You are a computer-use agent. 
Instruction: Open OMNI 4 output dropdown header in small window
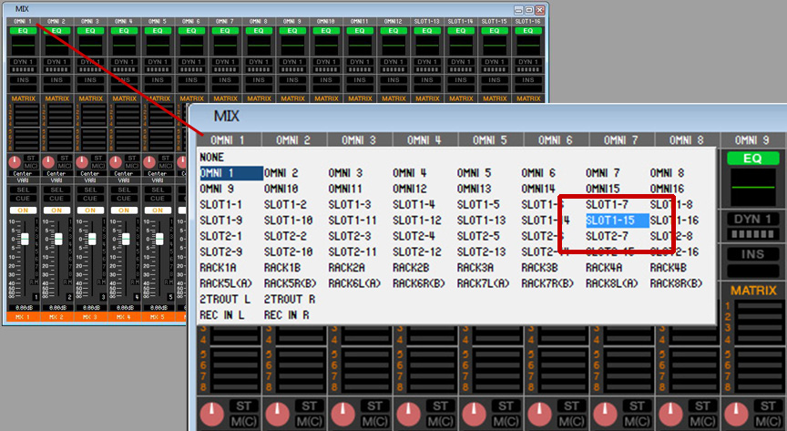point(124,21)
